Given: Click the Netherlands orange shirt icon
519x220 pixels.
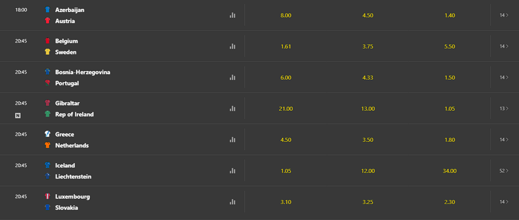Looking at the screenshot, I should pos(48,145).
